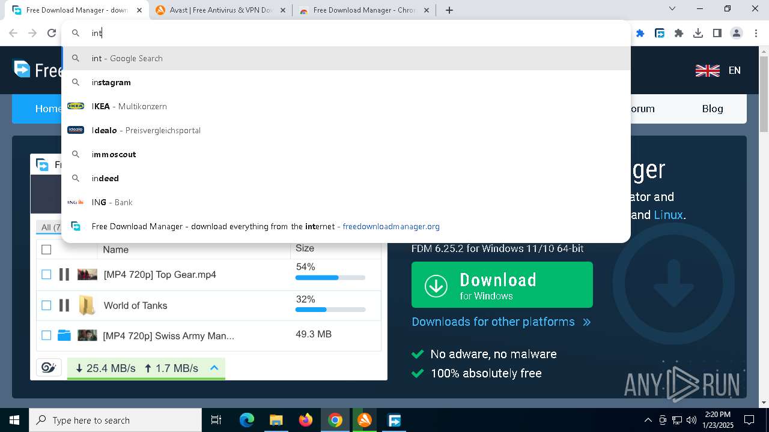Image resolution: width=769 pixels, height=432 pixels.
Task: Open freedownloadmanager.org history suggestion
Action: click(x=346, y=226)
